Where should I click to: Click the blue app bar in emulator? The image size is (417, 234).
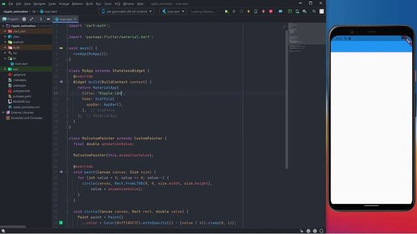click(x=371, y=47)
